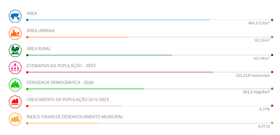Screen dimensions: 280x135
Task: Click the blue world map Área icon
Action: coord(15,16)
